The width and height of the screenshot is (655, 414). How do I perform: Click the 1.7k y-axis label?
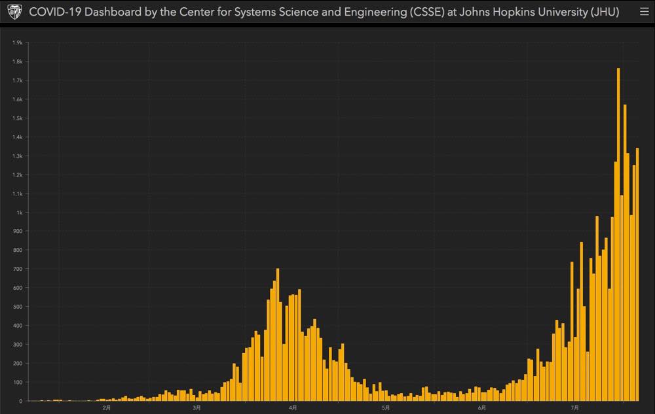(x=18, y=80)
